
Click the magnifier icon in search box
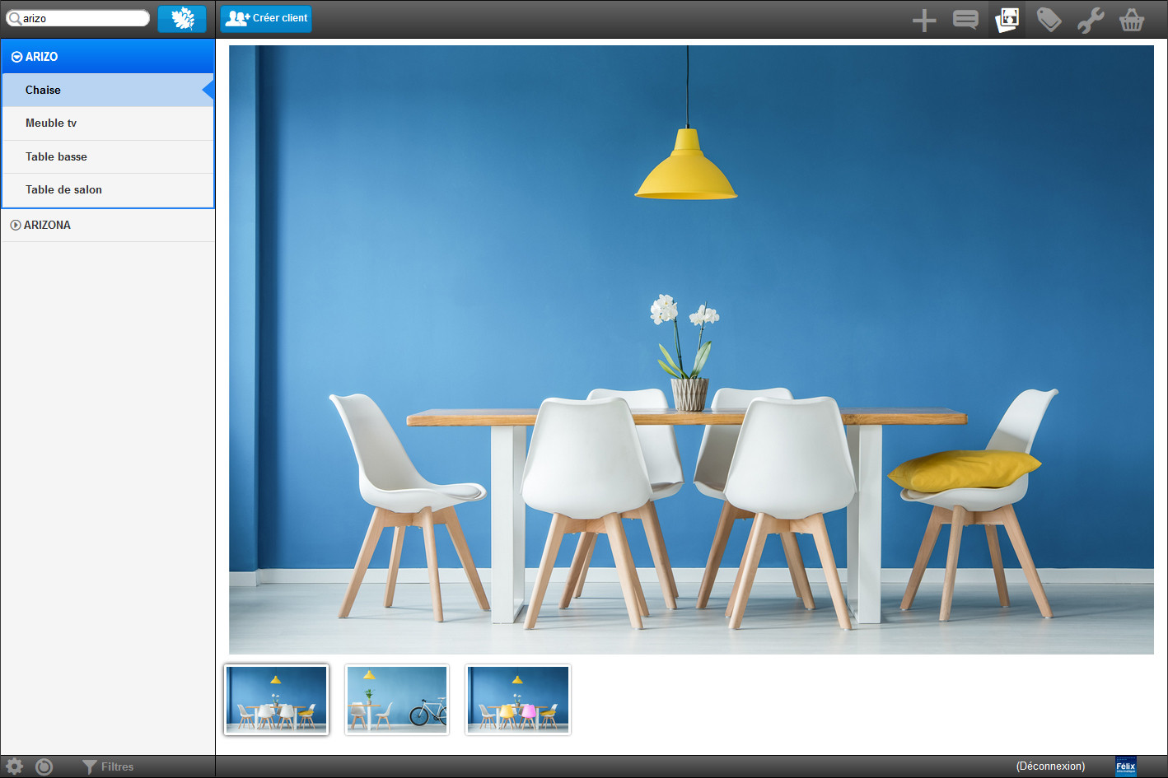[15, 18]
